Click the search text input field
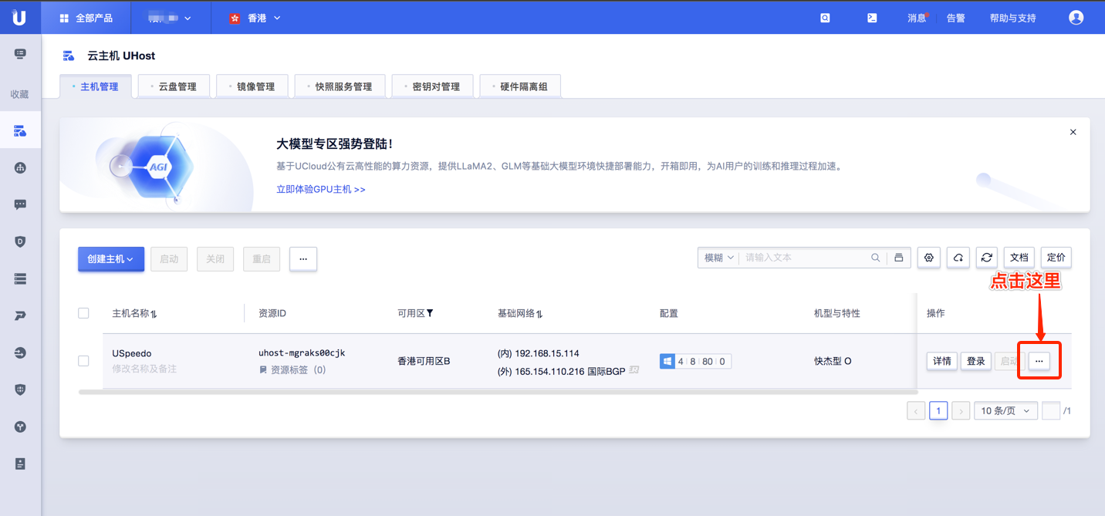Image resolution: width=1105 pixels, height=516 pixels. [803, 258]
